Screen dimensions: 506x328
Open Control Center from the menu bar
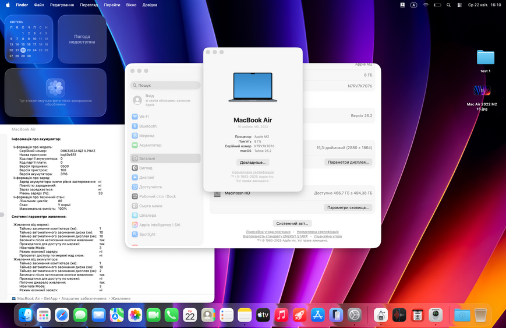[459, 5]
